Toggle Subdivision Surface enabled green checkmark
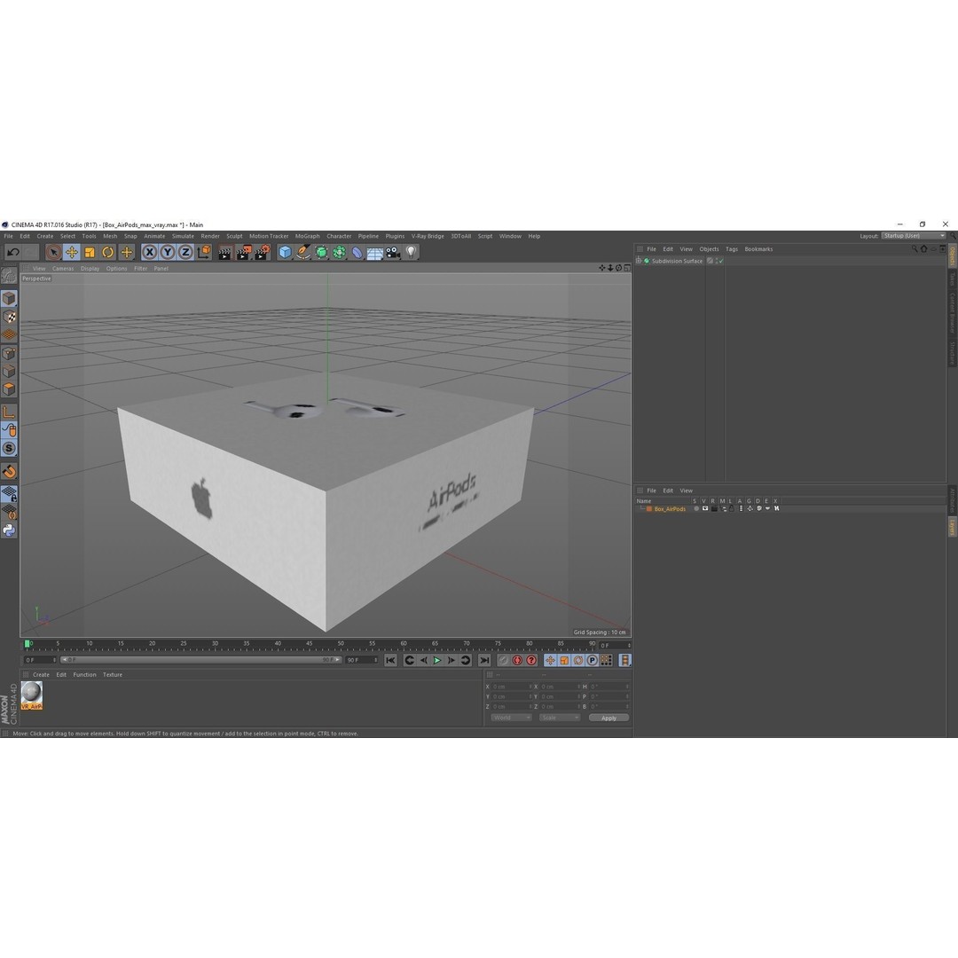This screenshot has height=958, width=958. coord(721,261)
